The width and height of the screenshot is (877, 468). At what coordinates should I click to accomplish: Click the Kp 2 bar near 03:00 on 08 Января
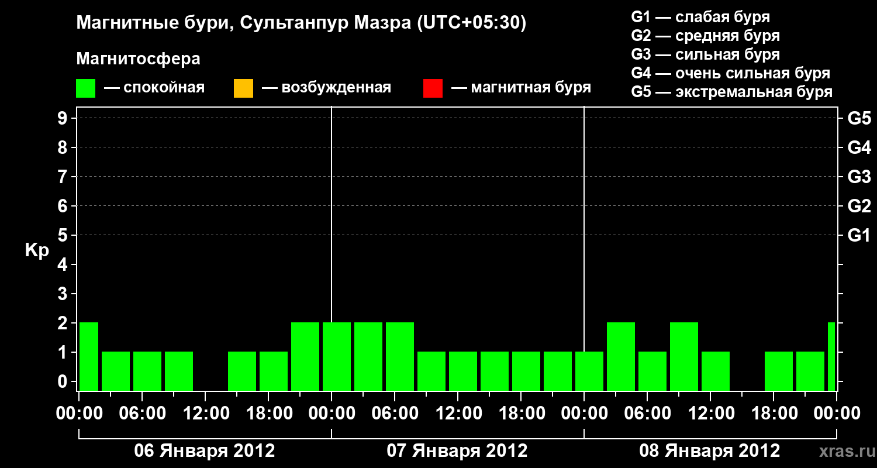[x=621, y=356]
